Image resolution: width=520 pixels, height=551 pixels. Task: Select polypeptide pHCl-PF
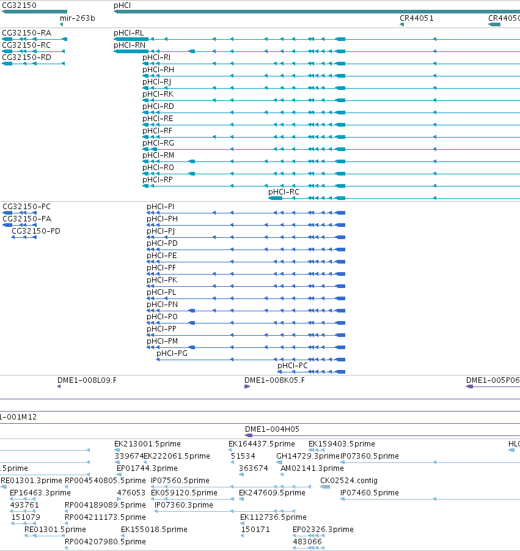[161, 268]
